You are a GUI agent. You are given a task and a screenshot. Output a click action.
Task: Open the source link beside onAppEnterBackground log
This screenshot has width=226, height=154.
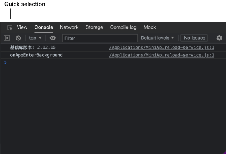[x=162, y=55]
